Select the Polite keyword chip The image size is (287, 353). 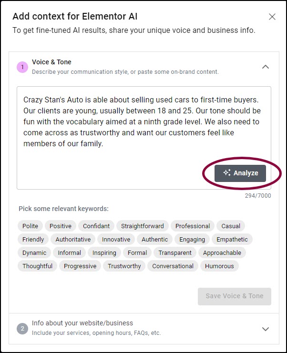click(x=30, y=226)
